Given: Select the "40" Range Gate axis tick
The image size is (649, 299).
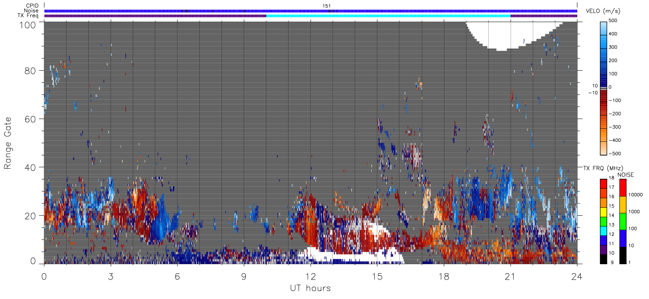Looking at the screenshot, I should (x=31, y=167).
